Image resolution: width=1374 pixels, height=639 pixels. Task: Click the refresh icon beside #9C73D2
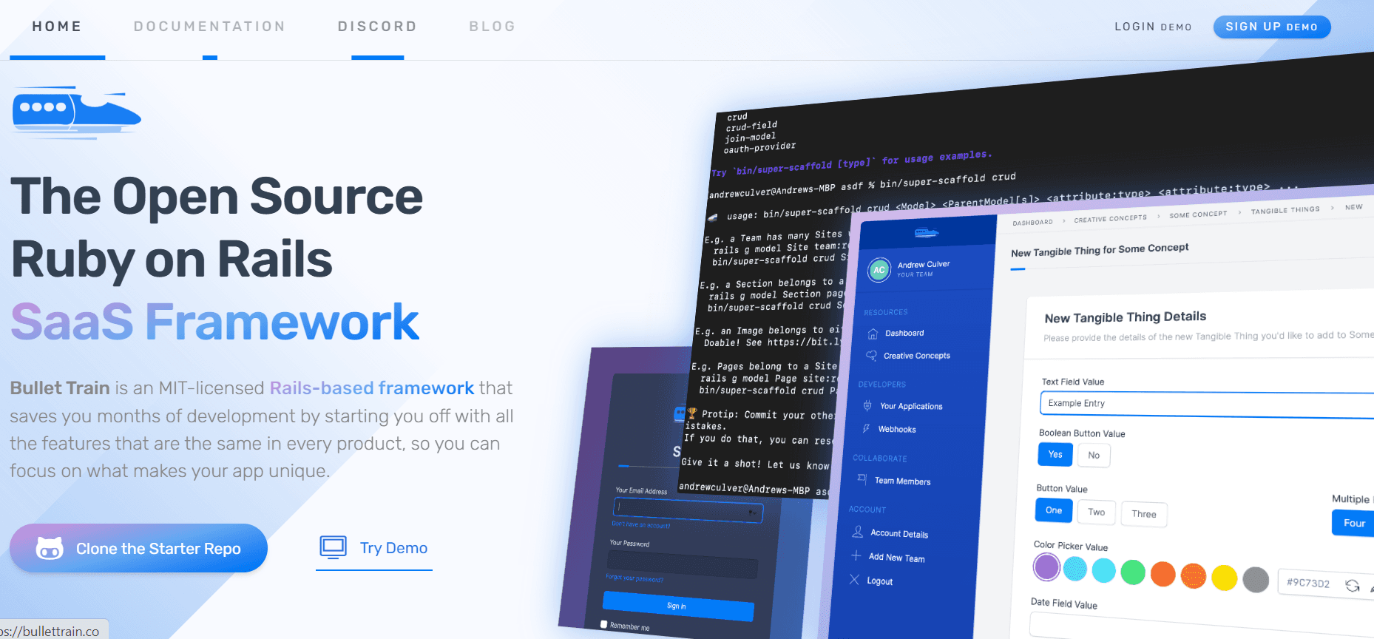1353,586
